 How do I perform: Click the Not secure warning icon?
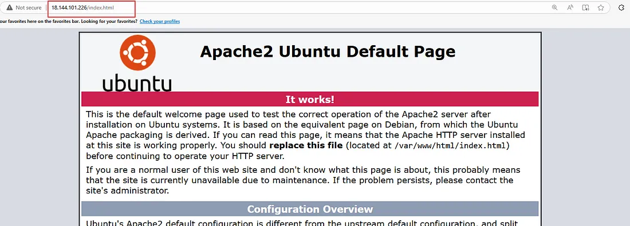click(x=9, y=7)
